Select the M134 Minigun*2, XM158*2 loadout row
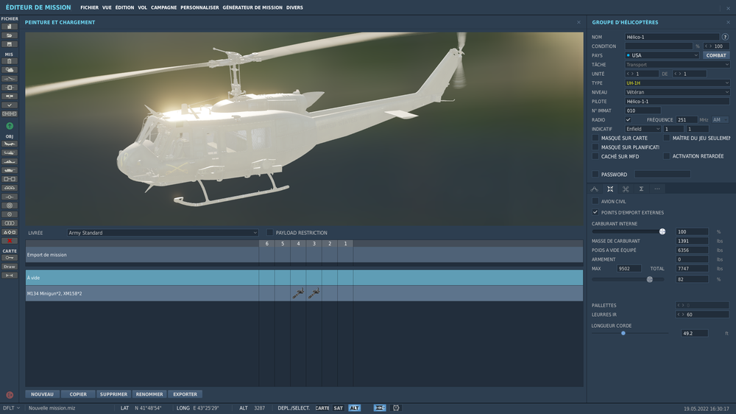This screenshot has width=736, height=414. pyautogui.click(x=304, y=293)
